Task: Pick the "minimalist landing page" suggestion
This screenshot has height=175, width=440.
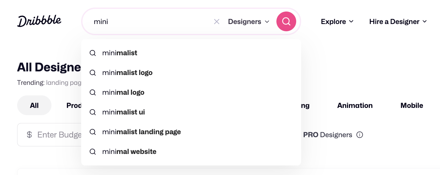Action: click(x=141, y=132)
